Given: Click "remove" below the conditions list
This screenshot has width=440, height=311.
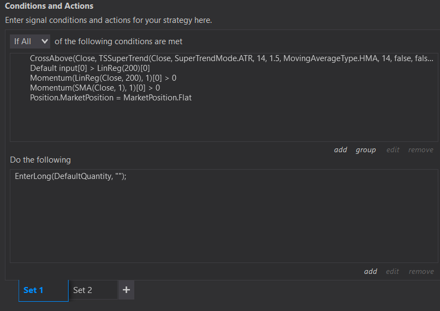Looking at the screenshot, I should point(421,149).
